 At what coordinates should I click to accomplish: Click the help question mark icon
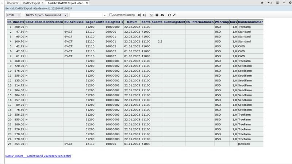click(290, 3)
